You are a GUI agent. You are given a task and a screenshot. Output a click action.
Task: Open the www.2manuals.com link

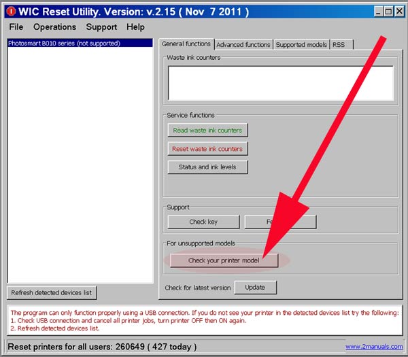[372, 346]
